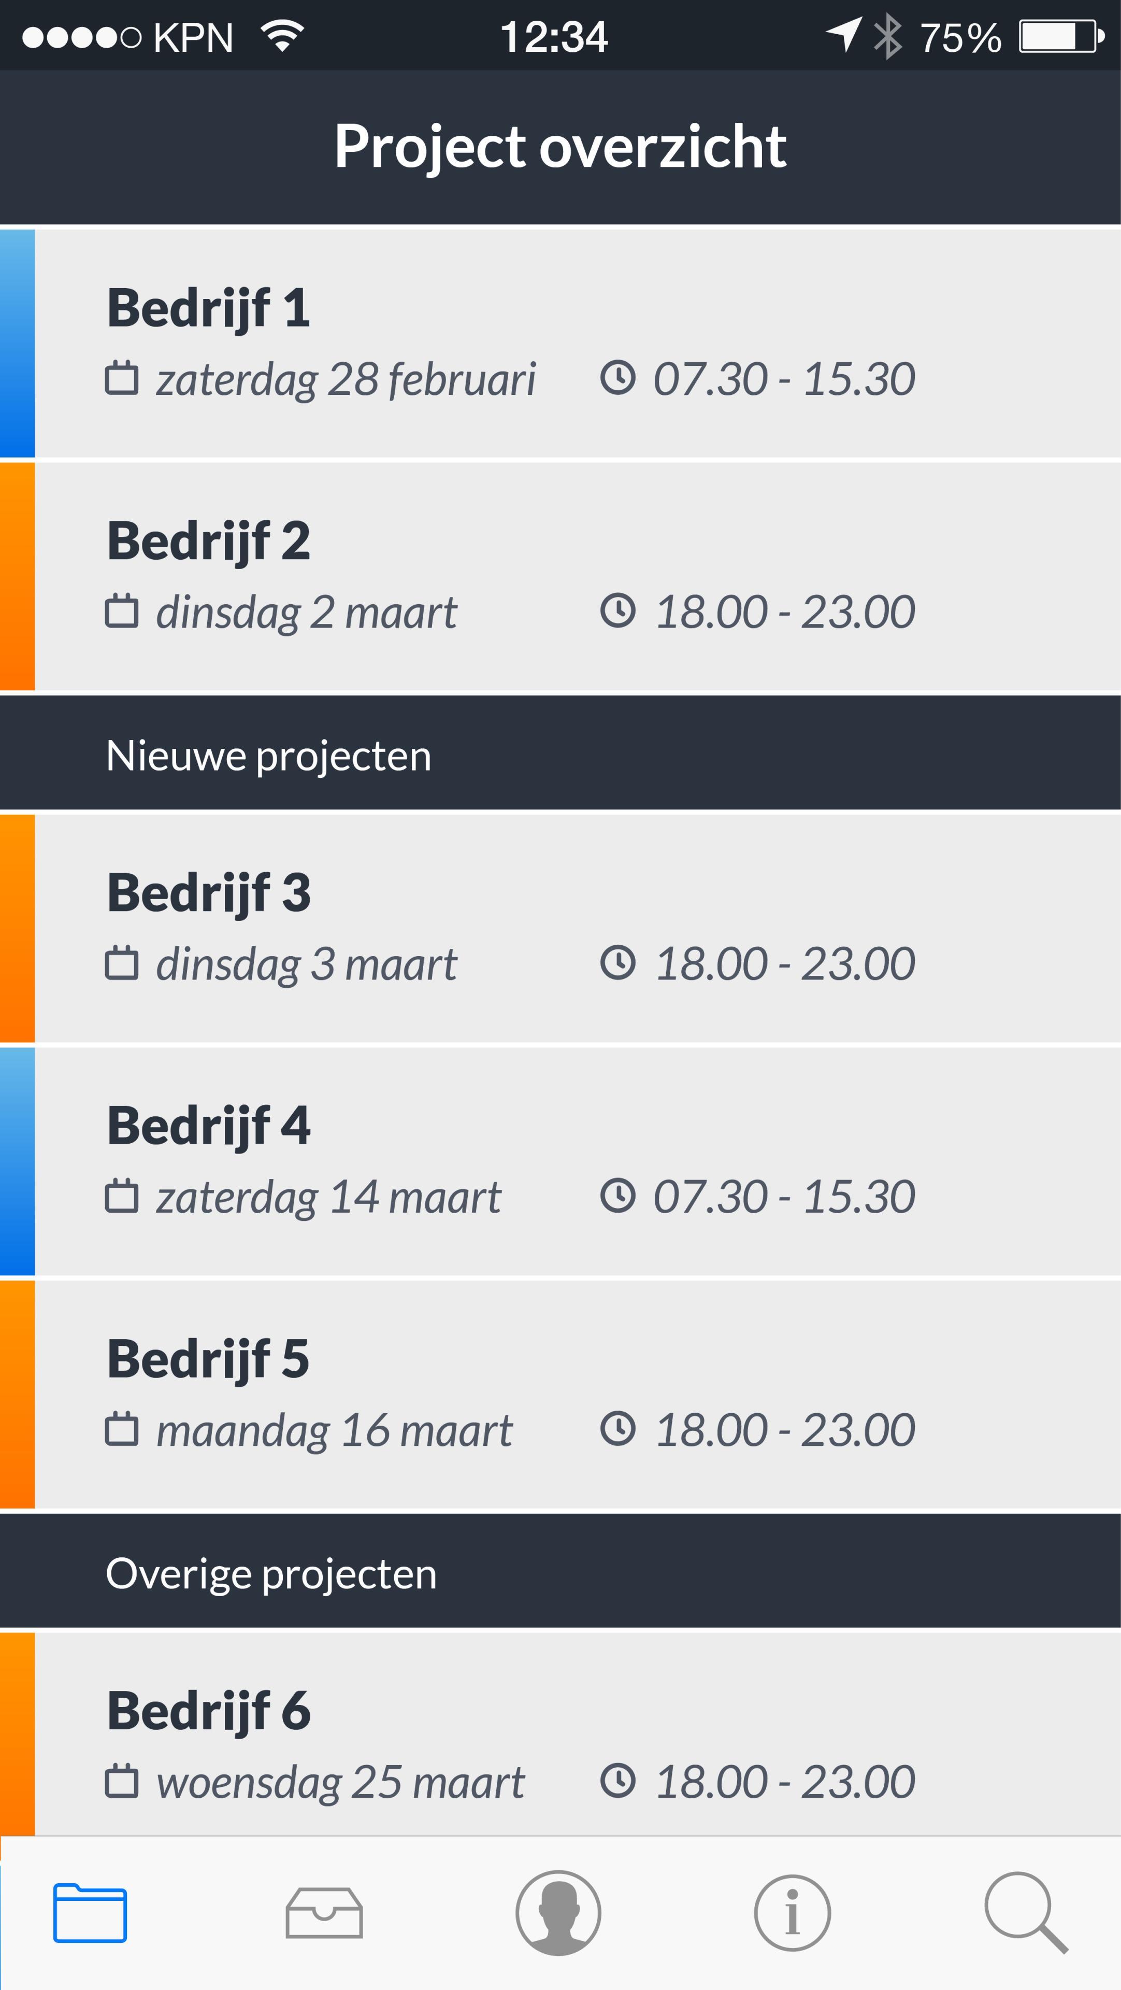The height and width of the screenshot is (1990, 1121).
Task: Click the calendar icon for Bedrijf 4
Action: point(122,1196)
